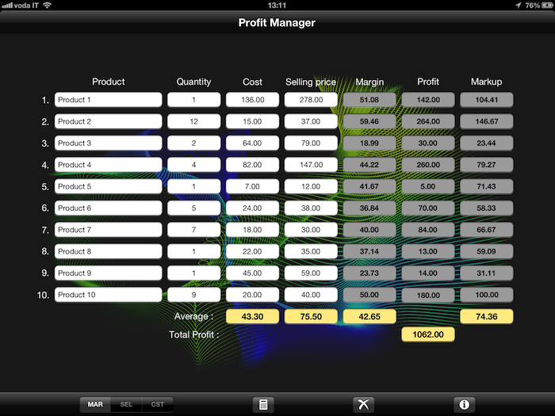Tap the Cost field showing 64.00

253,143
